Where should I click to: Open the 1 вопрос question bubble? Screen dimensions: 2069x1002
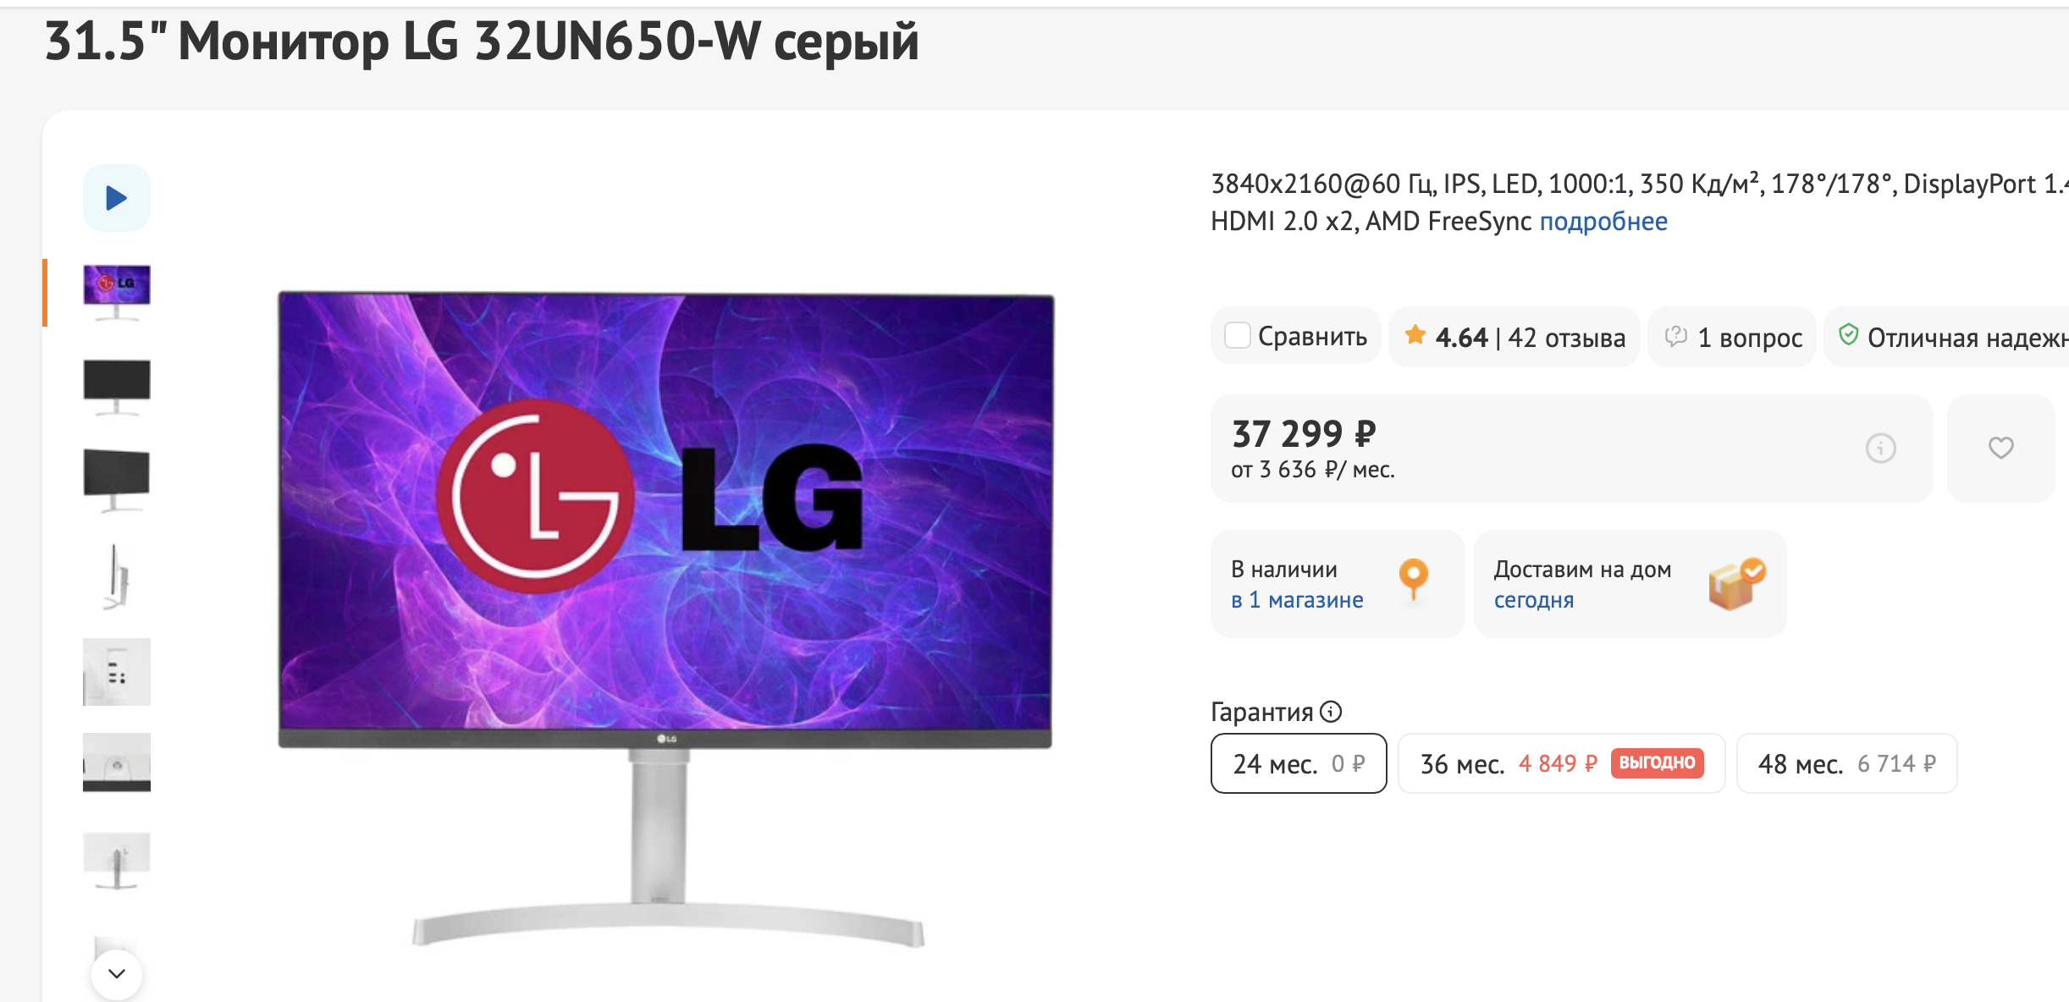[x=1732, y=337]
